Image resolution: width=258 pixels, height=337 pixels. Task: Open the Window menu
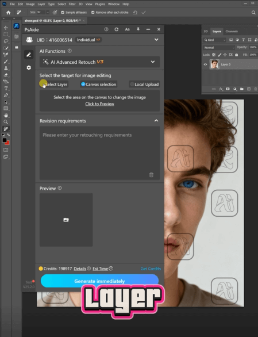coord(114,4)
